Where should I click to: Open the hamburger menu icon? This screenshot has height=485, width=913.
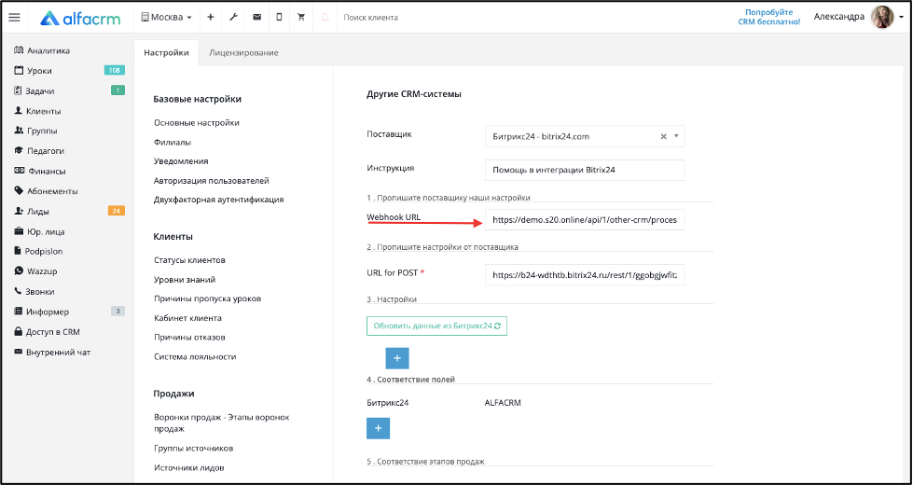tap(15, 18)
